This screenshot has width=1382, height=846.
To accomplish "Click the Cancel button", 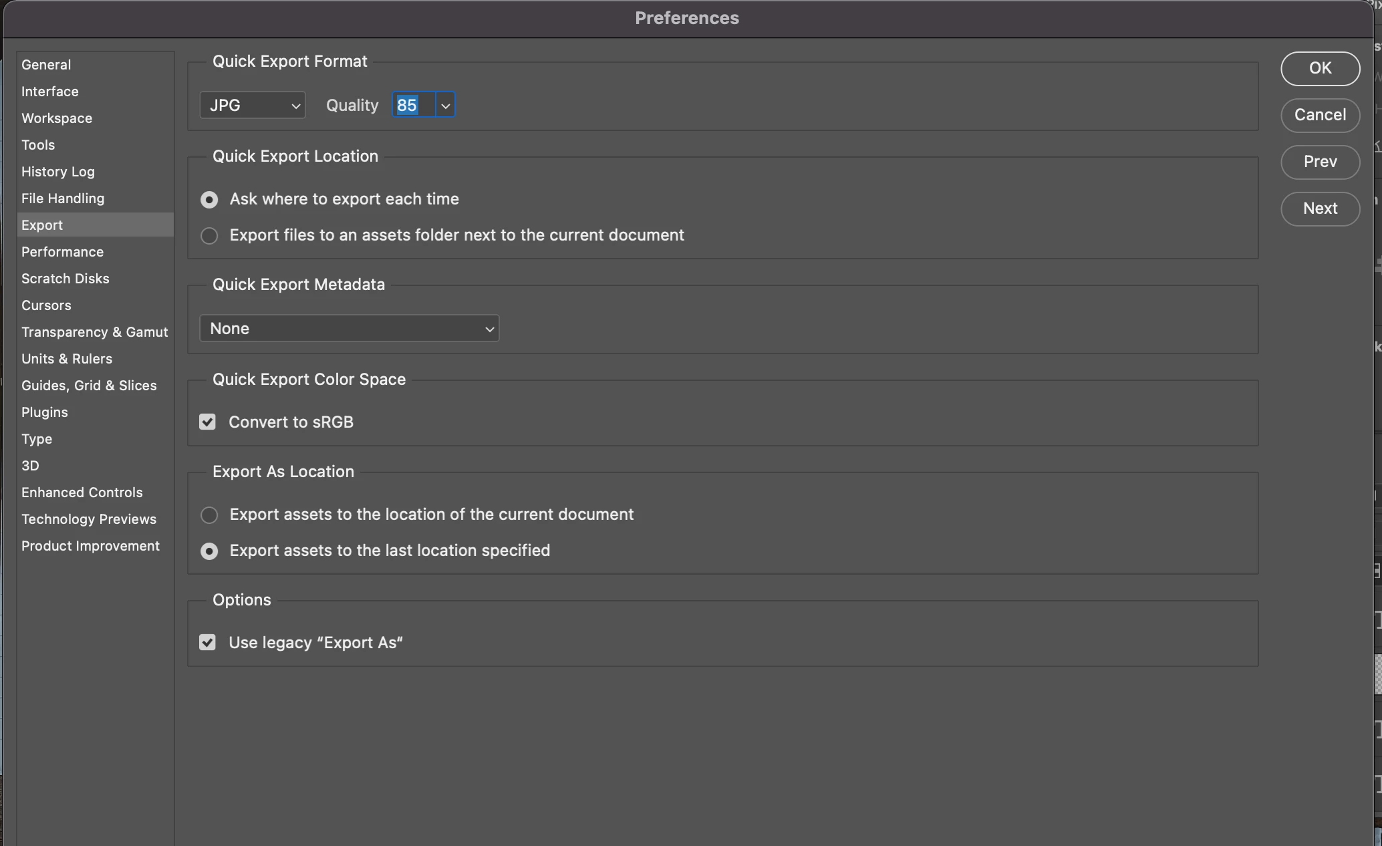I will pyautogui.click(x=1320, y=115).
